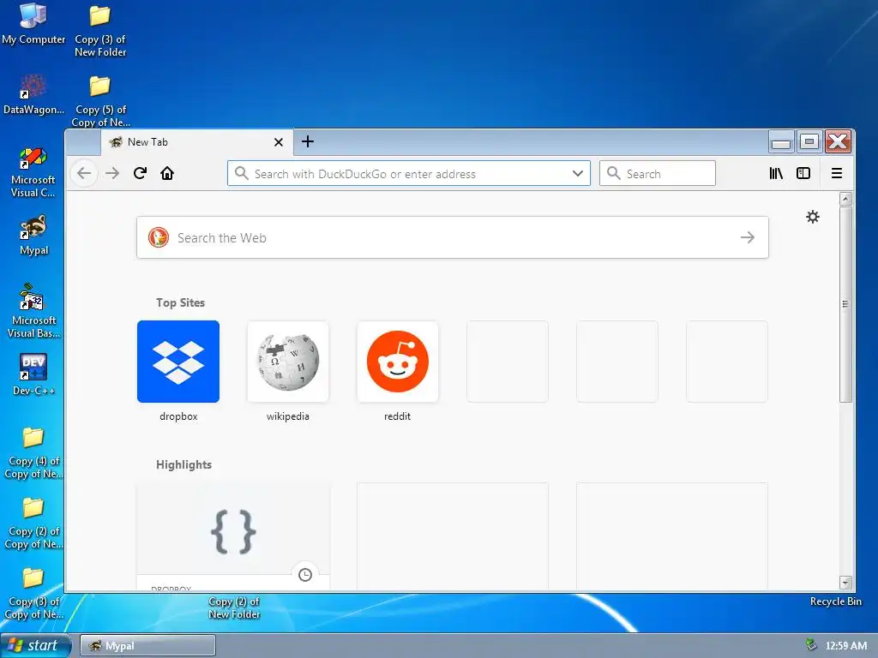878x658 pixels.
Task: Click the dropbox label under the tile
Action: [x=178, y=416]
